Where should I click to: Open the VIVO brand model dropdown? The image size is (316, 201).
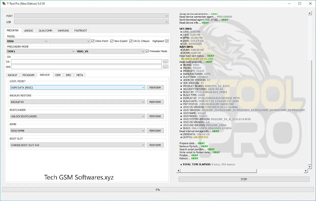tap(27, 41)
